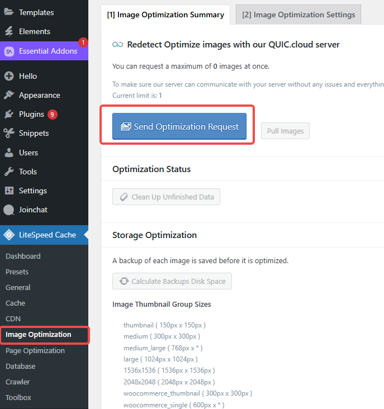Click the 9 updates badge on Plugins
Image resolution: width=384 pixels, height=409 pixels.
click(52, 115)
